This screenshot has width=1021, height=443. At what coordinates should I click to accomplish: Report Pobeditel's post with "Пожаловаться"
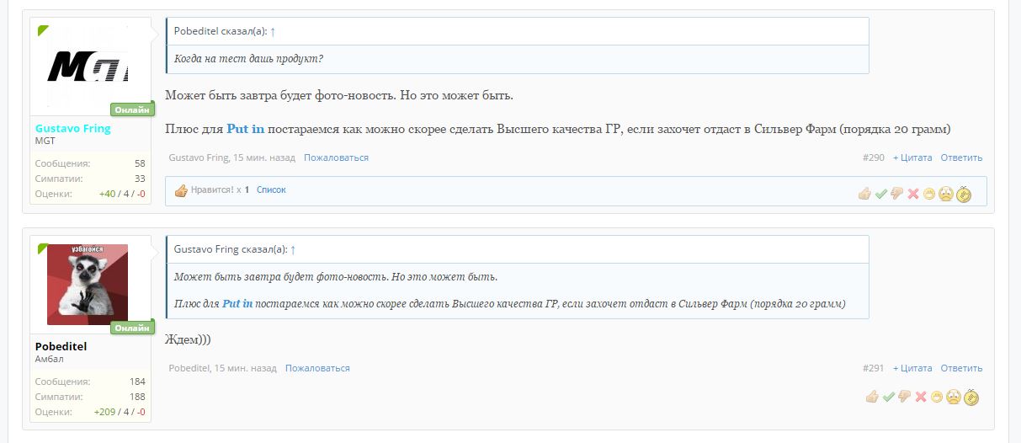317,368
